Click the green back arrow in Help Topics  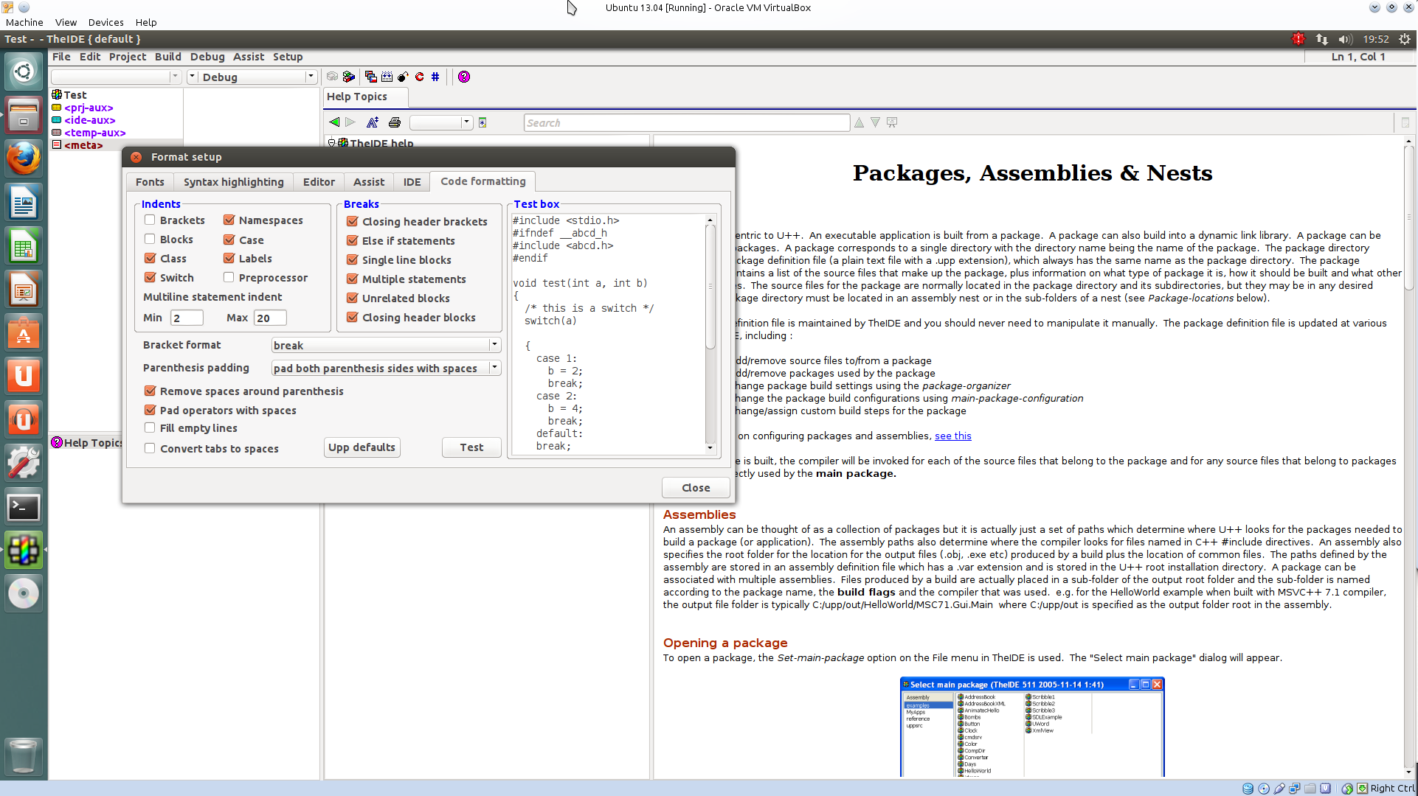click(x=334, y=122)
